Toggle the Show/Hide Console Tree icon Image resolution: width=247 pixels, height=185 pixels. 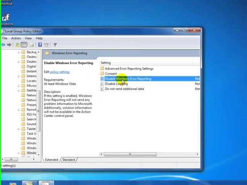point(24,45)
